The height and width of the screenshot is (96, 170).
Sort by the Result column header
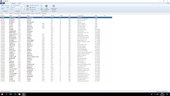coord(55,16)
